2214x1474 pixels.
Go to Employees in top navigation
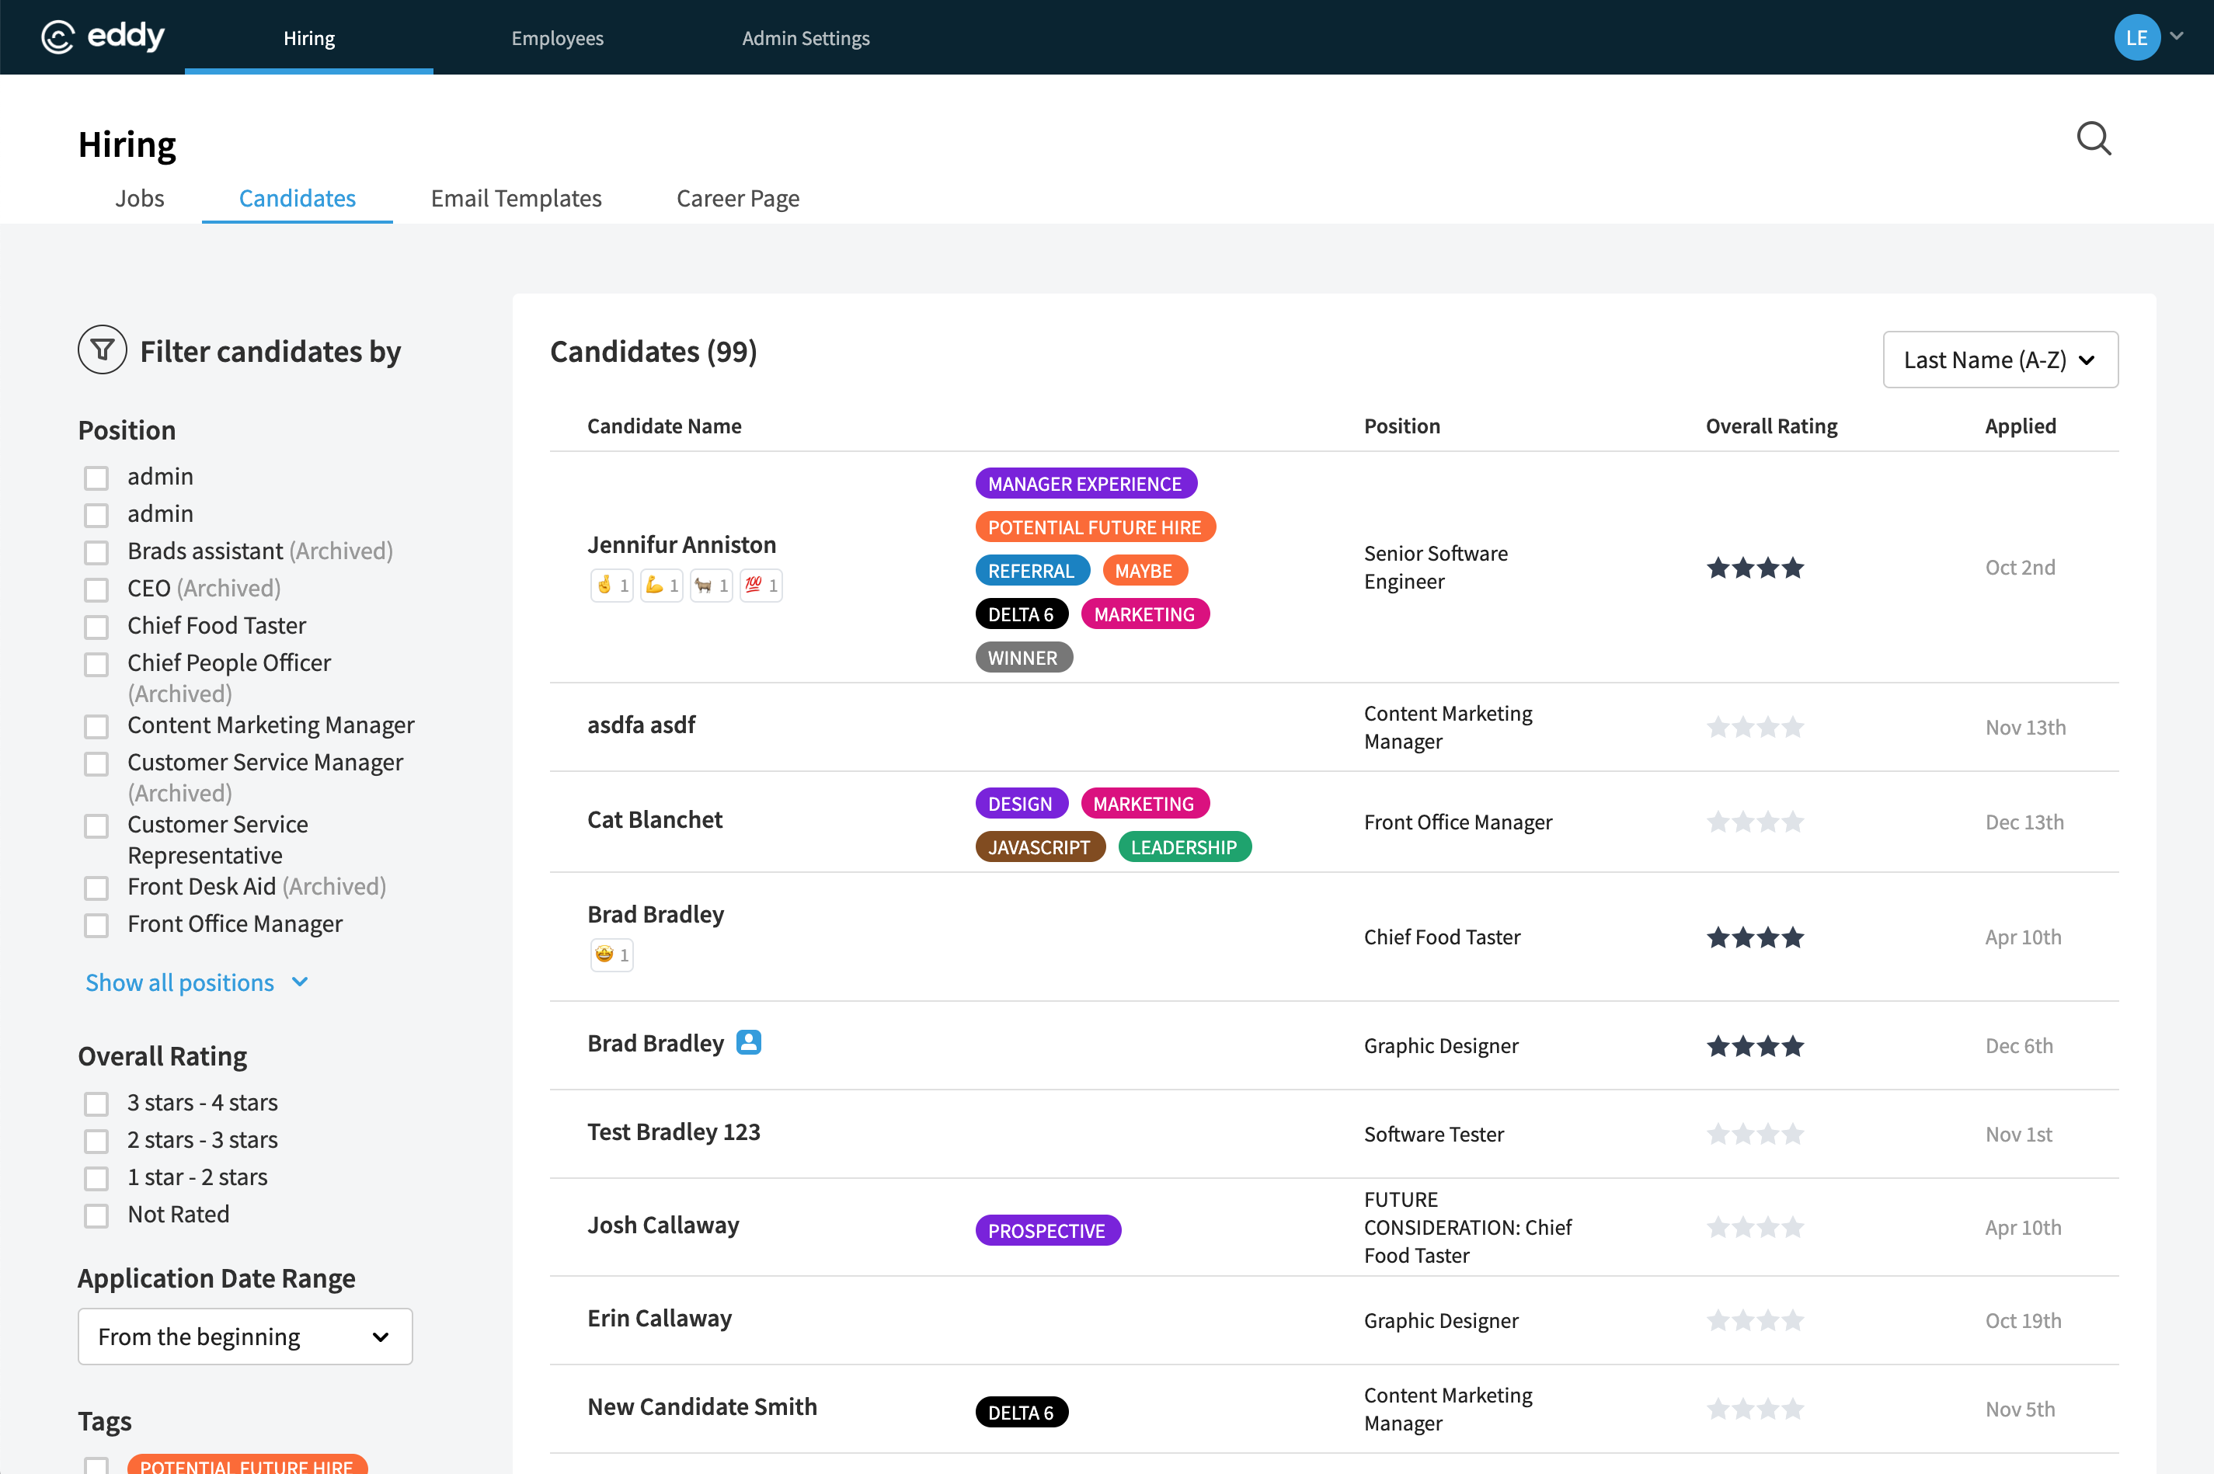pos(556,37)
